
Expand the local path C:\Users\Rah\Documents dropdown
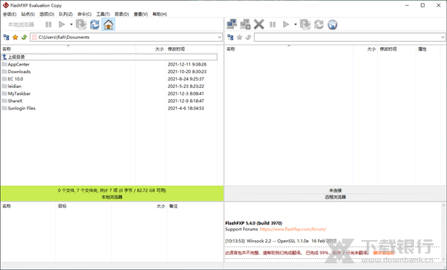(220, 37)
